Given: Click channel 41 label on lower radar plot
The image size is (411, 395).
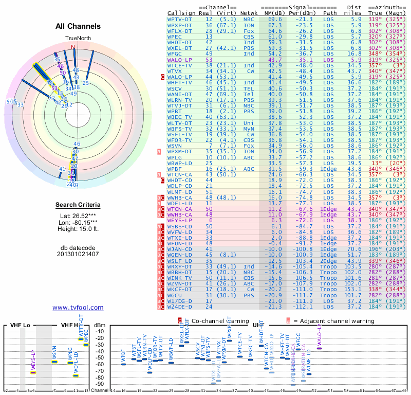Looking at the screenshot, I should (x=62, y=169).
